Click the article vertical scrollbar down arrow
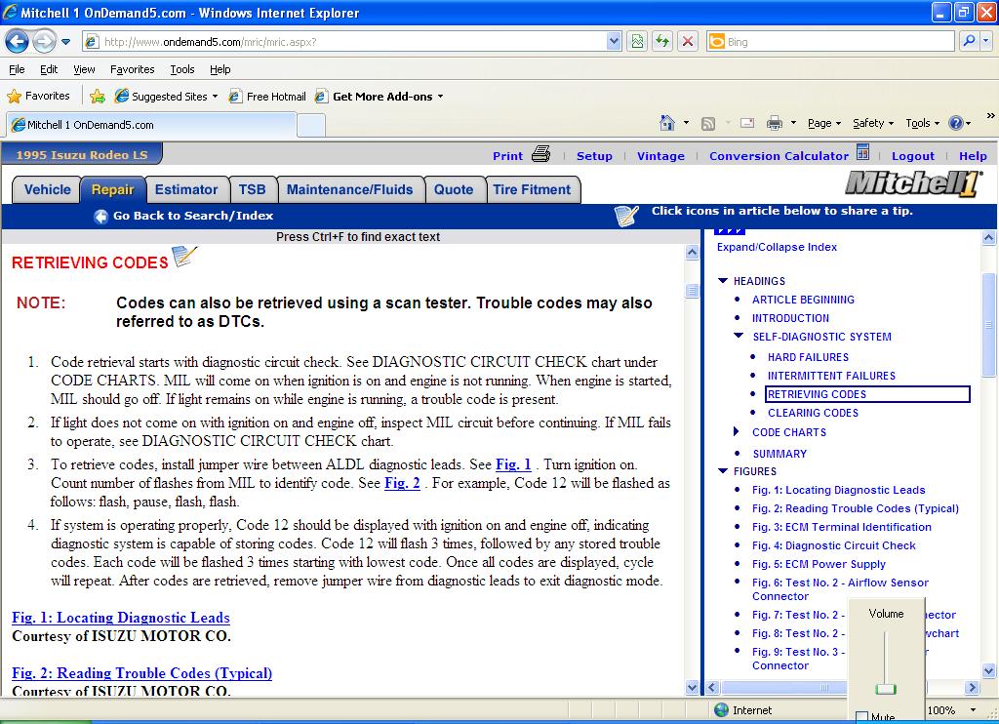Image resolution: width=999 pixels, height=724 pixels. [x=692, y=687]
